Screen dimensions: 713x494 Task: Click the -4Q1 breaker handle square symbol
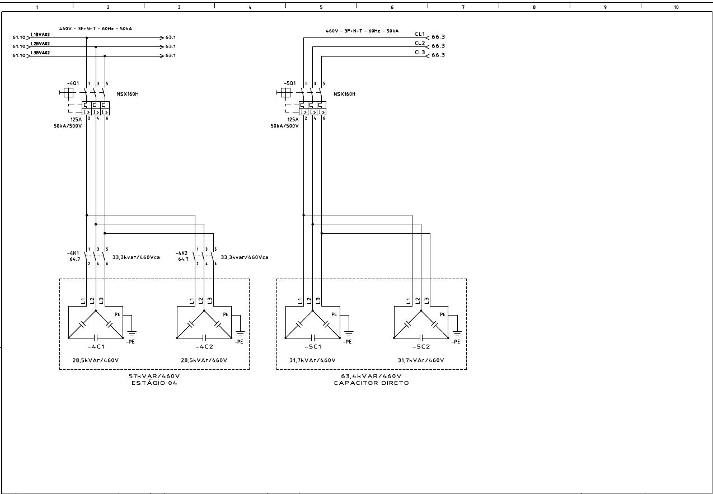point(68,93)
